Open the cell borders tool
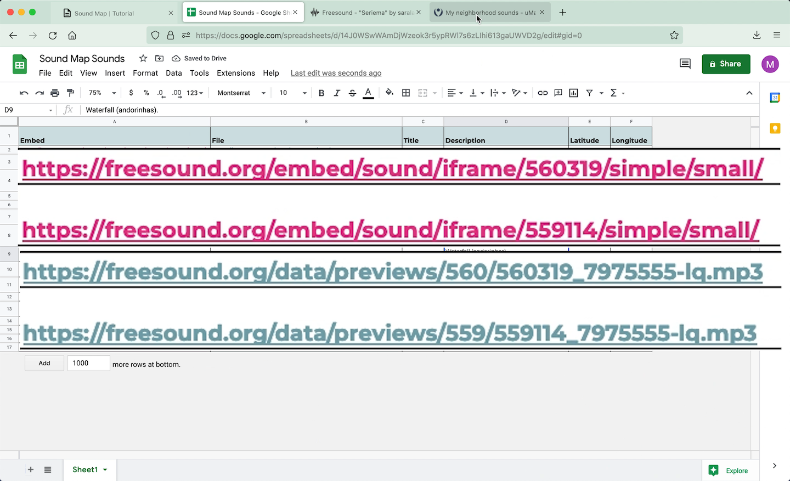 406,93
